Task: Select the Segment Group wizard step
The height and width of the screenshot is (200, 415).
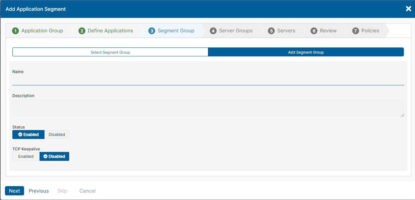Action: tap(171, 31)
